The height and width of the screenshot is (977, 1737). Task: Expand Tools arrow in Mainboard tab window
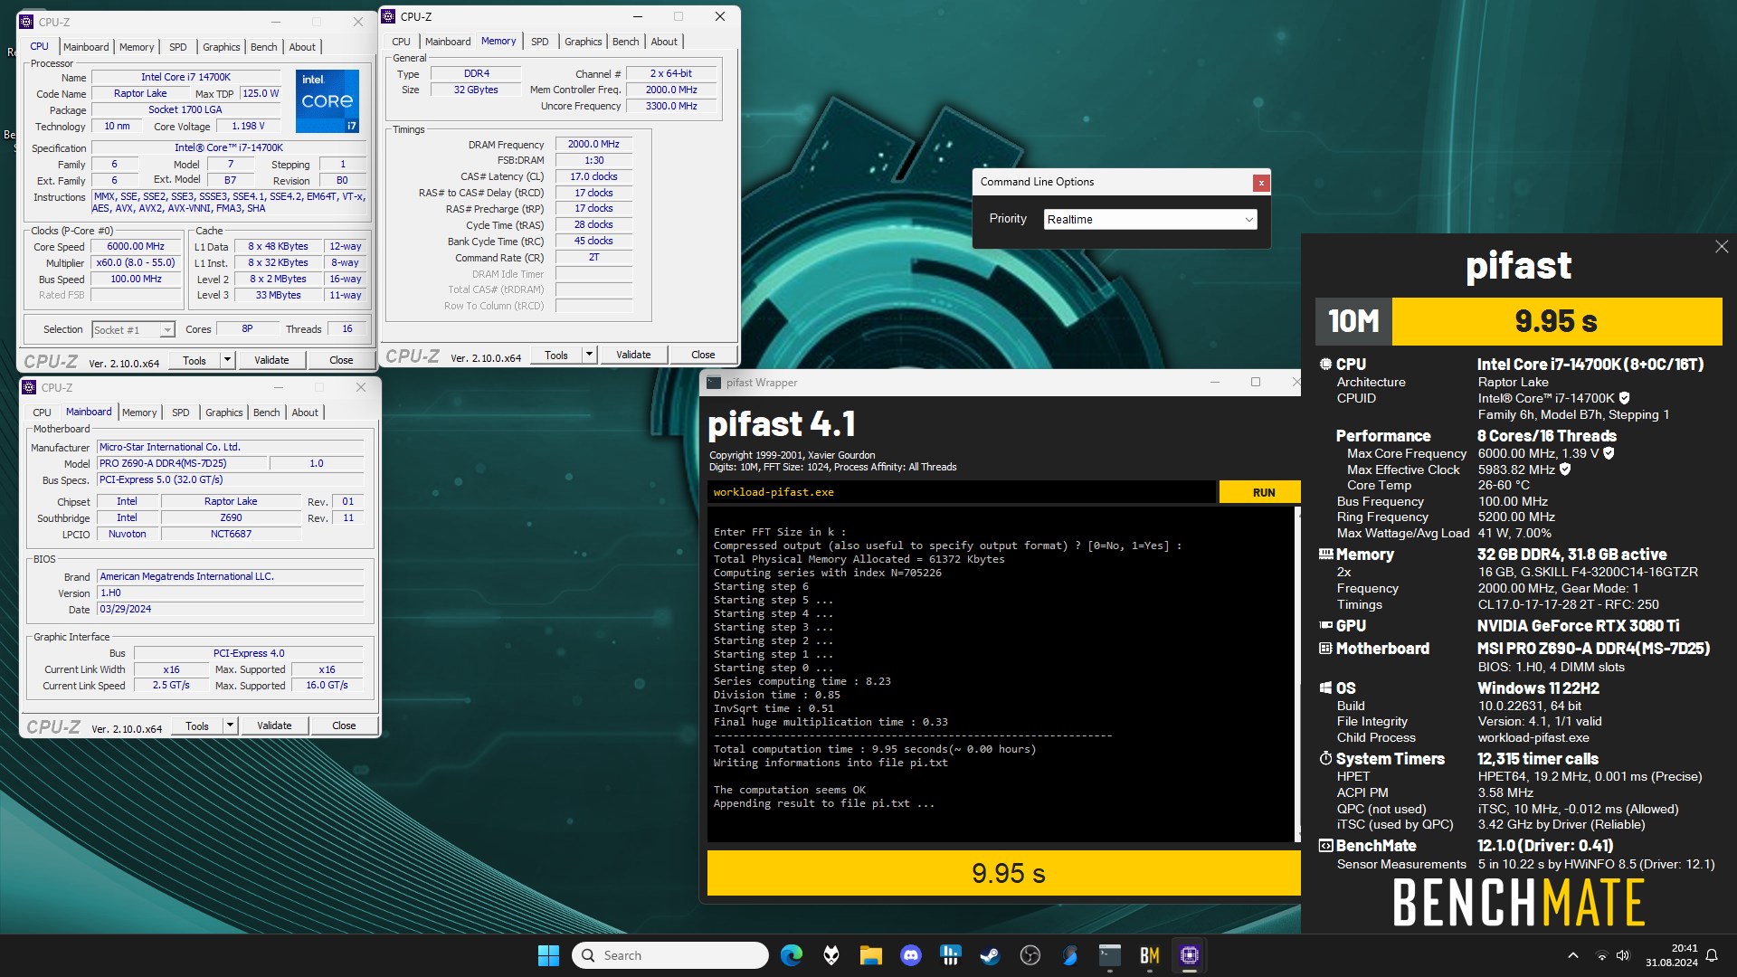click(230, 726)
